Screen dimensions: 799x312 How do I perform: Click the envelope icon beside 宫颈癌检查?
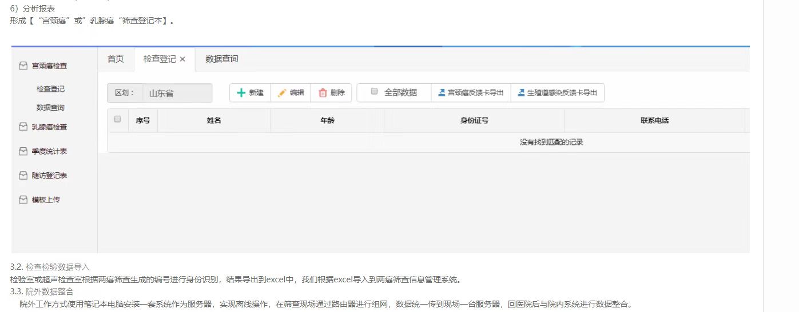coord(23,66)
